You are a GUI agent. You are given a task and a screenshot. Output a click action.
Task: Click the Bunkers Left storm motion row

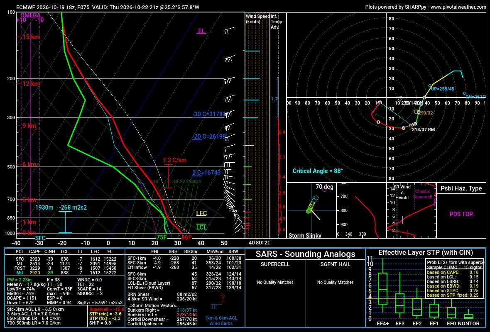click(x=162, y=315)
